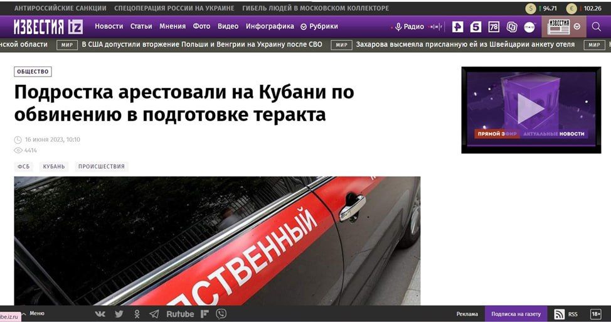
Task: Open the Channel 5 icon
Action: [476, 26]
